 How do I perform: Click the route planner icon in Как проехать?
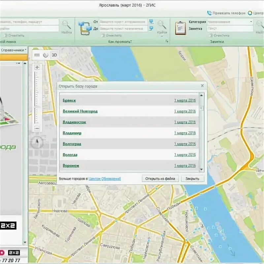pyautogui.click(x=85, y=28)
